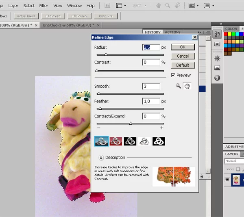
Task: Click the Contract/Expand slider handle
Action: click(x=131, y=124)
